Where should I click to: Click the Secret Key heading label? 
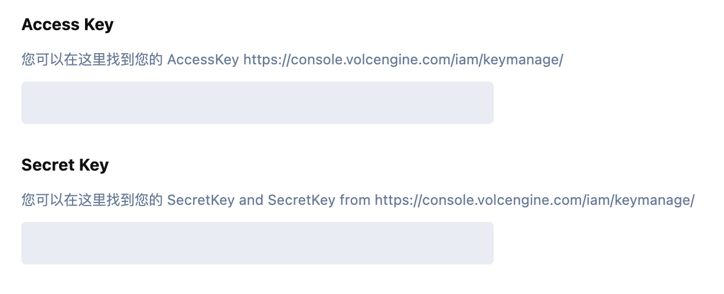point(65,165)
